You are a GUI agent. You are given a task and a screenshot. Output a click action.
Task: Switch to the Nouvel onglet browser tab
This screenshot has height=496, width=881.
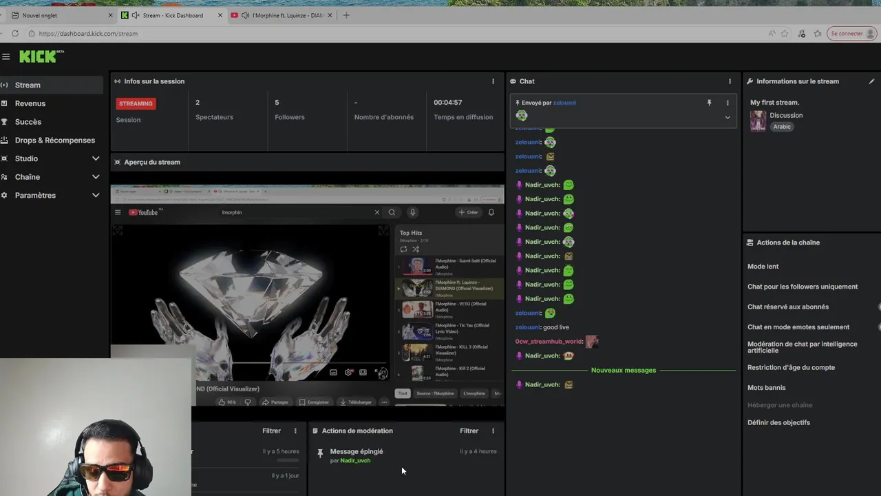tap(61, 15)
